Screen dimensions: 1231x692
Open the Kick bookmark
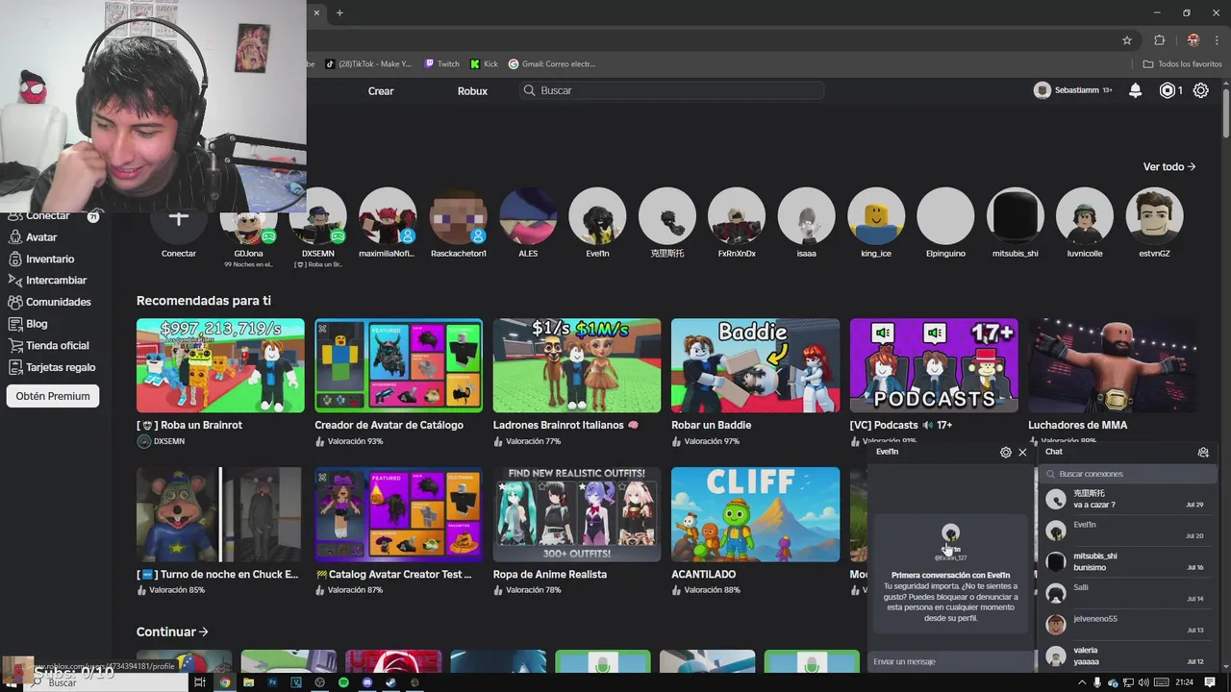click(x=485, y=64)
